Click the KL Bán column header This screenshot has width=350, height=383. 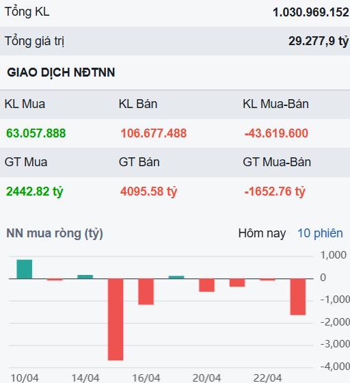tap(138, 104)
